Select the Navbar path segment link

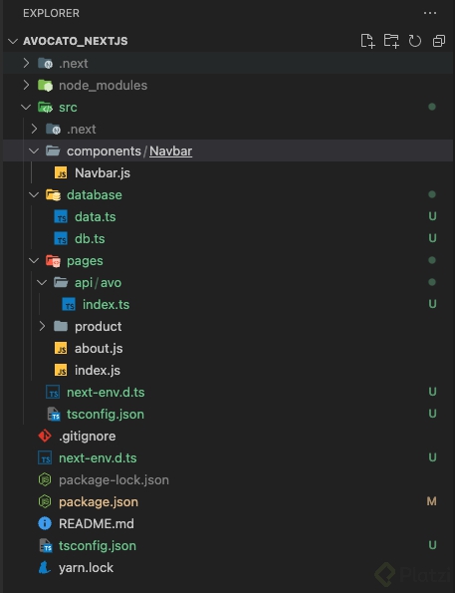point(171,151)
